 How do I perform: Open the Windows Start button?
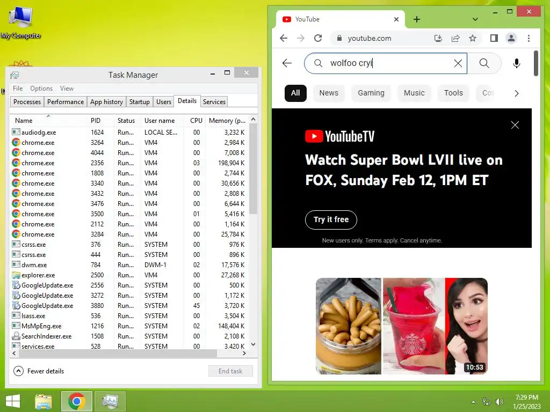click(x=13, y=401)
